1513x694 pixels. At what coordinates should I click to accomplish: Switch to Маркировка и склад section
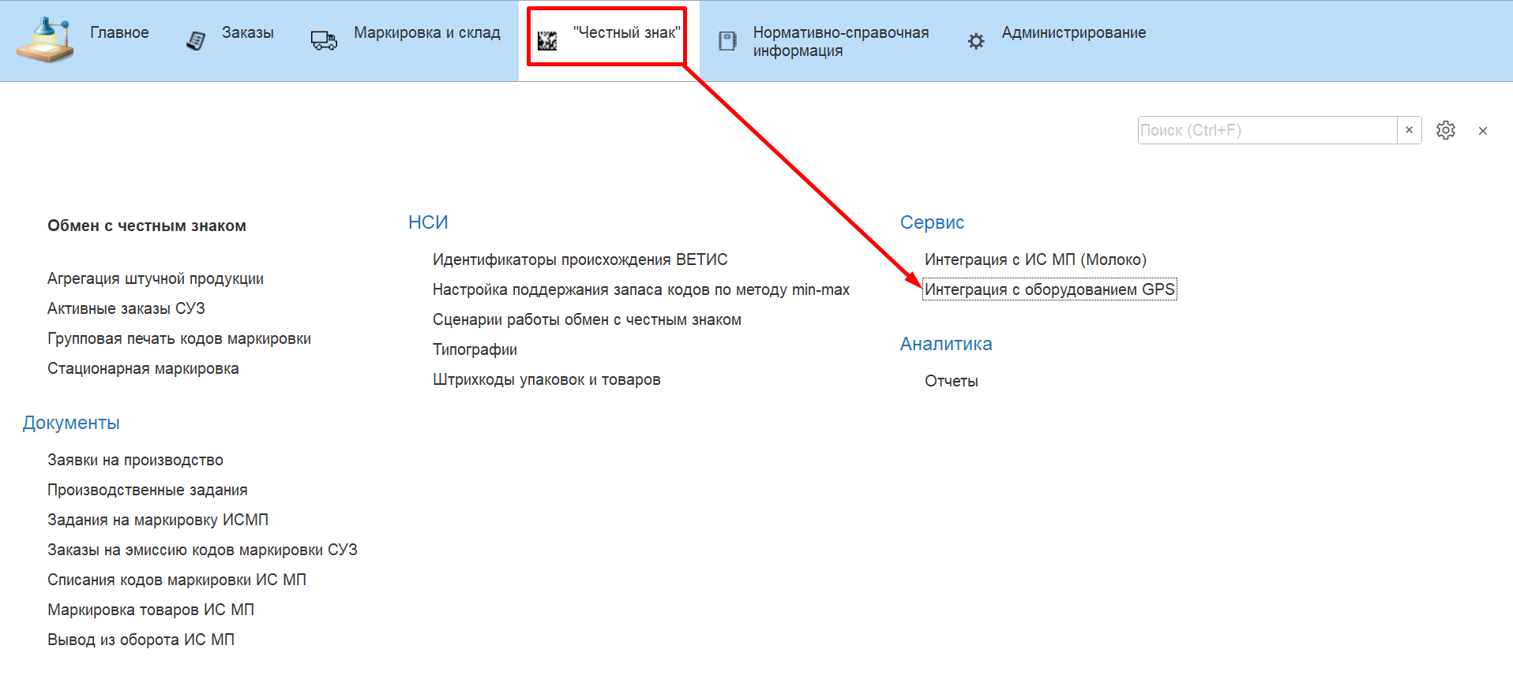(x=427, y=32)
